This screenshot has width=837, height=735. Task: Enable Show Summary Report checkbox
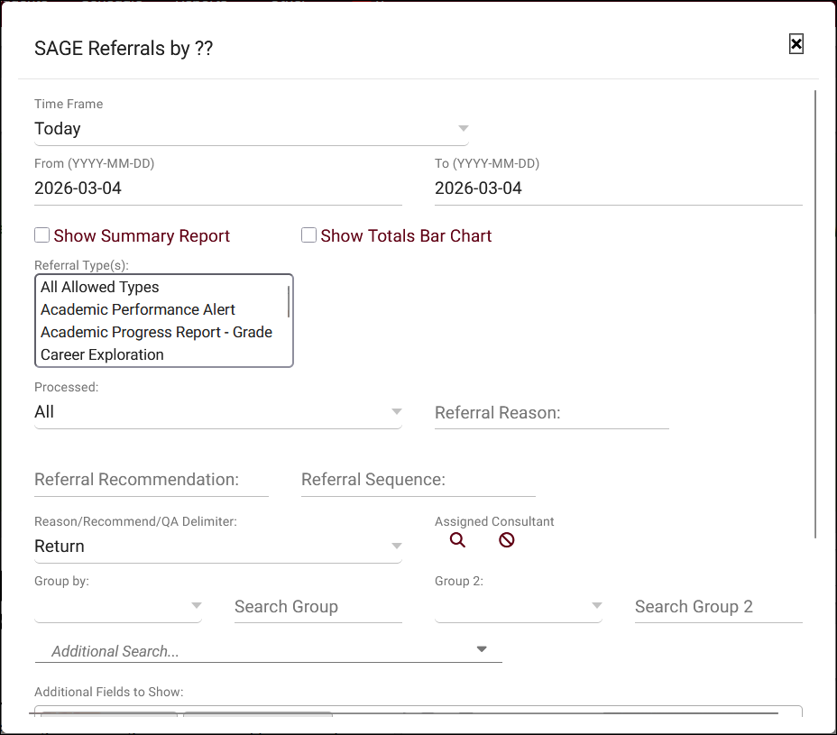42,234
